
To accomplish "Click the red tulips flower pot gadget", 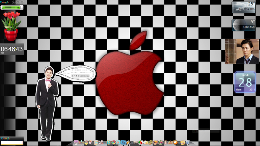I will (x=11, y=26).
